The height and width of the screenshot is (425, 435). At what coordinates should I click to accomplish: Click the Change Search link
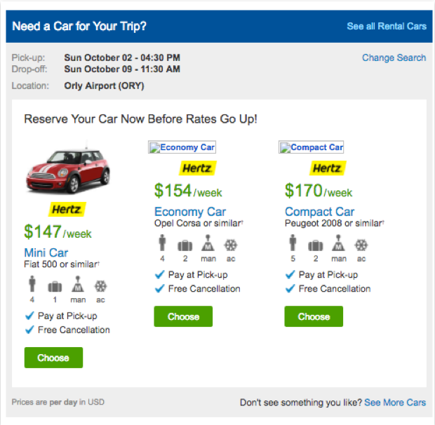click(394, 58)
